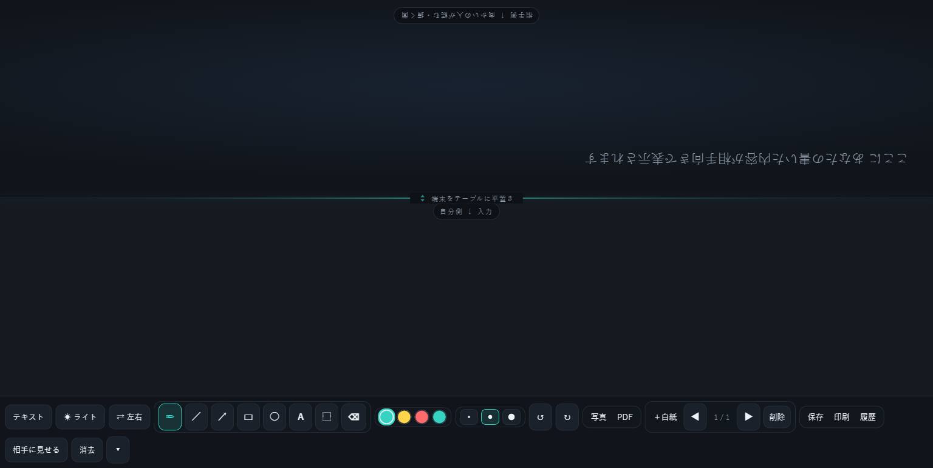This screenshot has height=468, width=933.
Task: Select the pen drawing tool
Action: [x=170, y=417]
